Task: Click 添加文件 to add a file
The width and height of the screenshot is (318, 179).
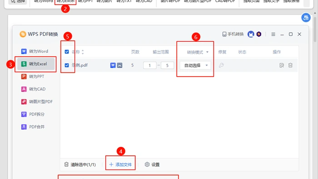Action: pyautogui.click(x=120, y=164)
